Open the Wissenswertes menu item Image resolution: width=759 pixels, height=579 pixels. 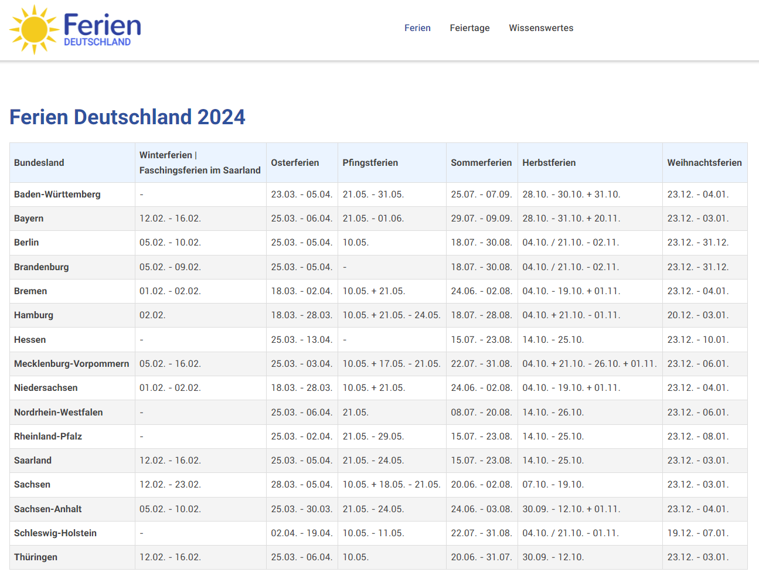pos(541,28)
